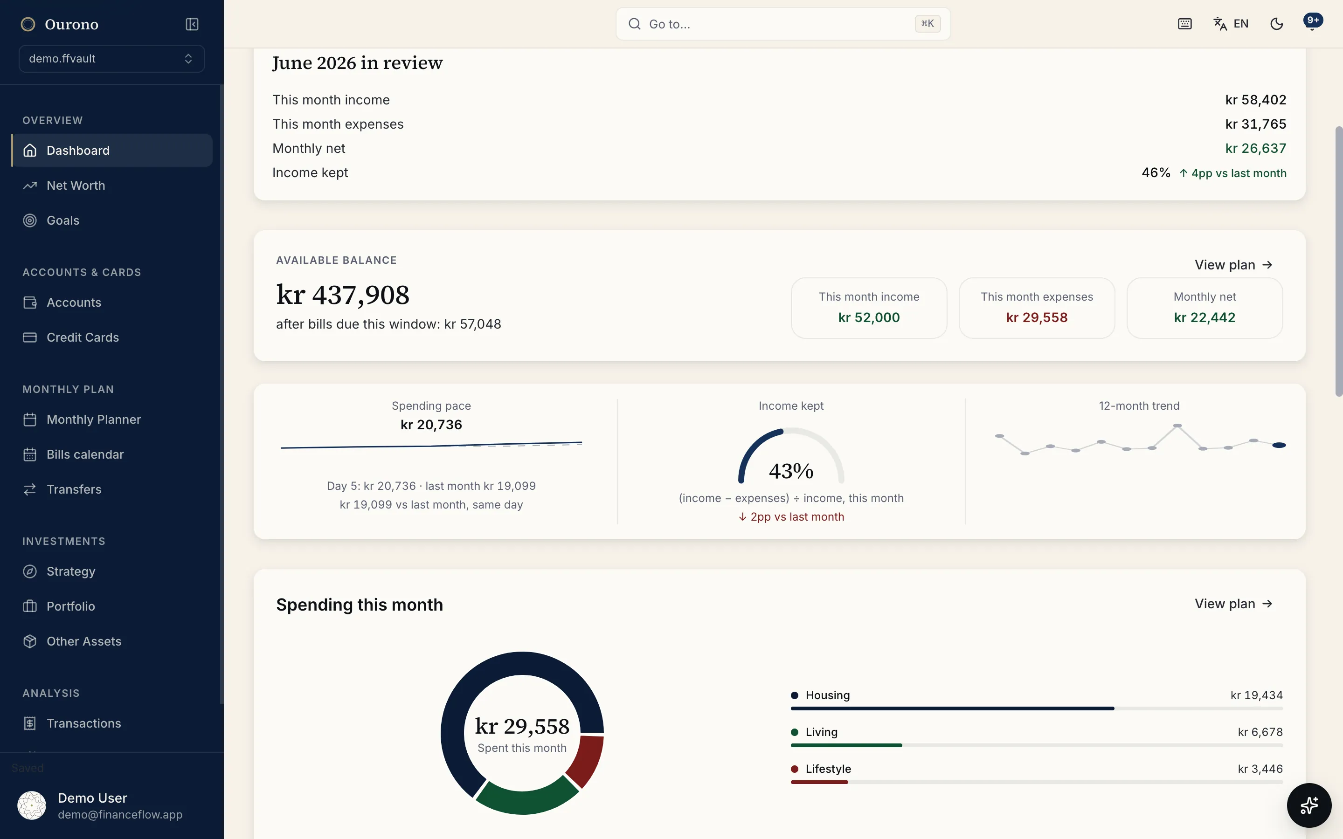This screenshot has height=839, width=1343.
Task: Click the Housing spending progress bar
Action: click(x=1037, y=708)
